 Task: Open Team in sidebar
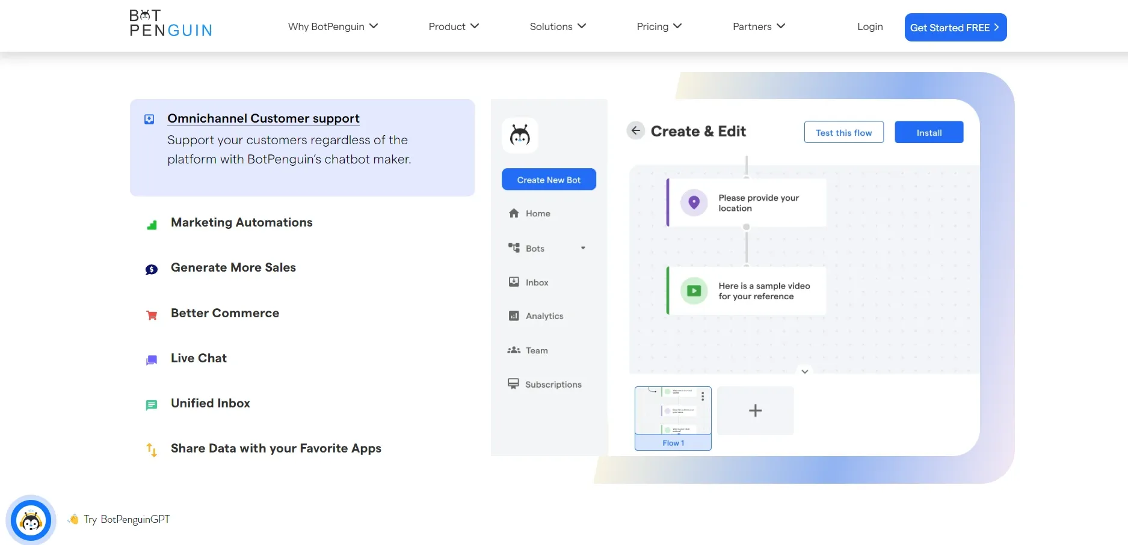[x=537, y=350]
